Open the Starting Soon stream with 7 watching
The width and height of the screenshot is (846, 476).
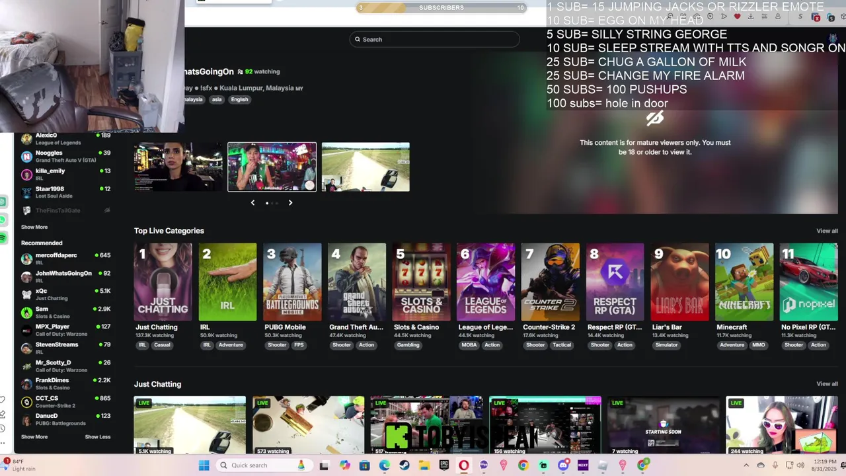[664, 426]
